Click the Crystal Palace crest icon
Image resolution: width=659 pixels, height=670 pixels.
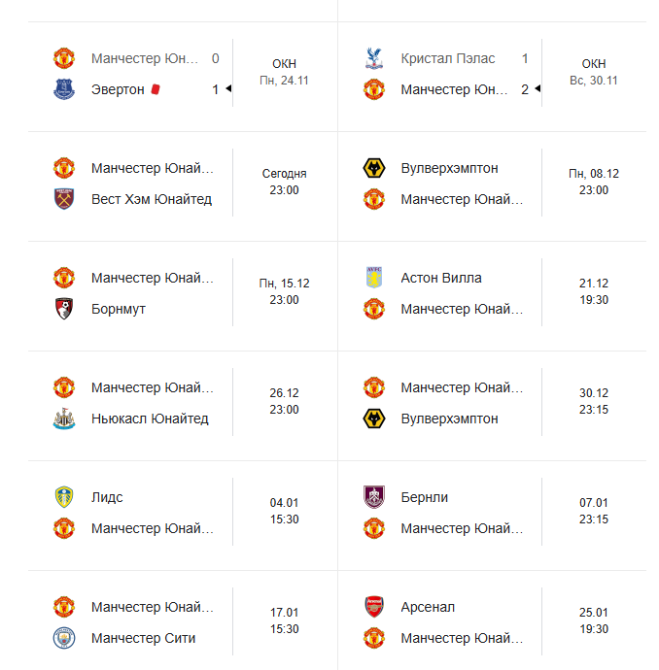373,58
